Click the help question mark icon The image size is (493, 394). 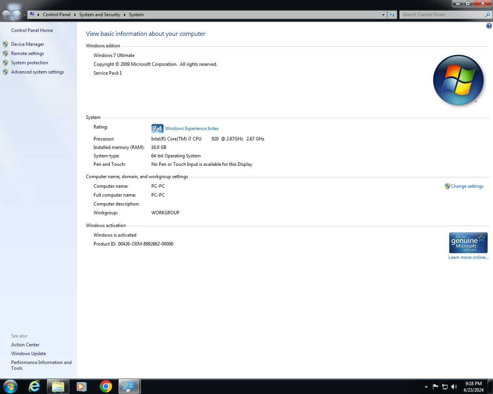point(489,26)
